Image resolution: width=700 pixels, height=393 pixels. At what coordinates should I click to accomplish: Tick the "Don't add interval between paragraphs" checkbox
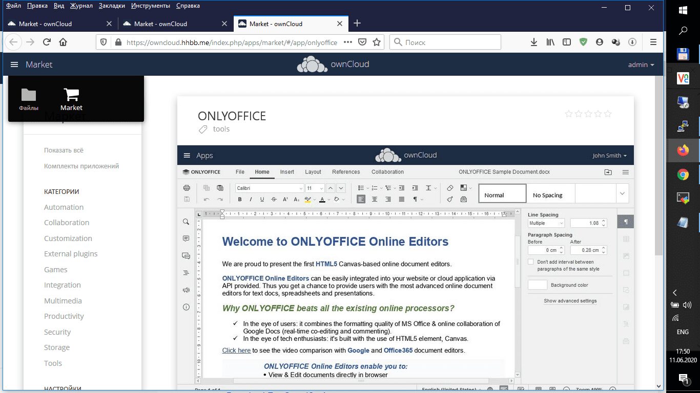531,262
